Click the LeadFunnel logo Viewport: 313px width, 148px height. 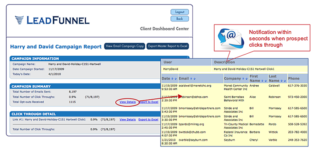[52, 20]
